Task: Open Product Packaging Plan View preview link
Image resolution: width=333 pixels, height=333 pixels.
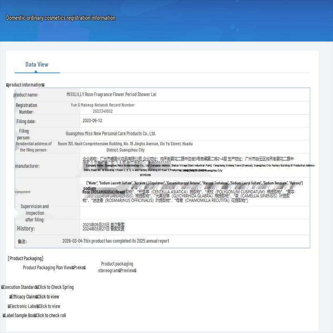Action: click(54, 268)
